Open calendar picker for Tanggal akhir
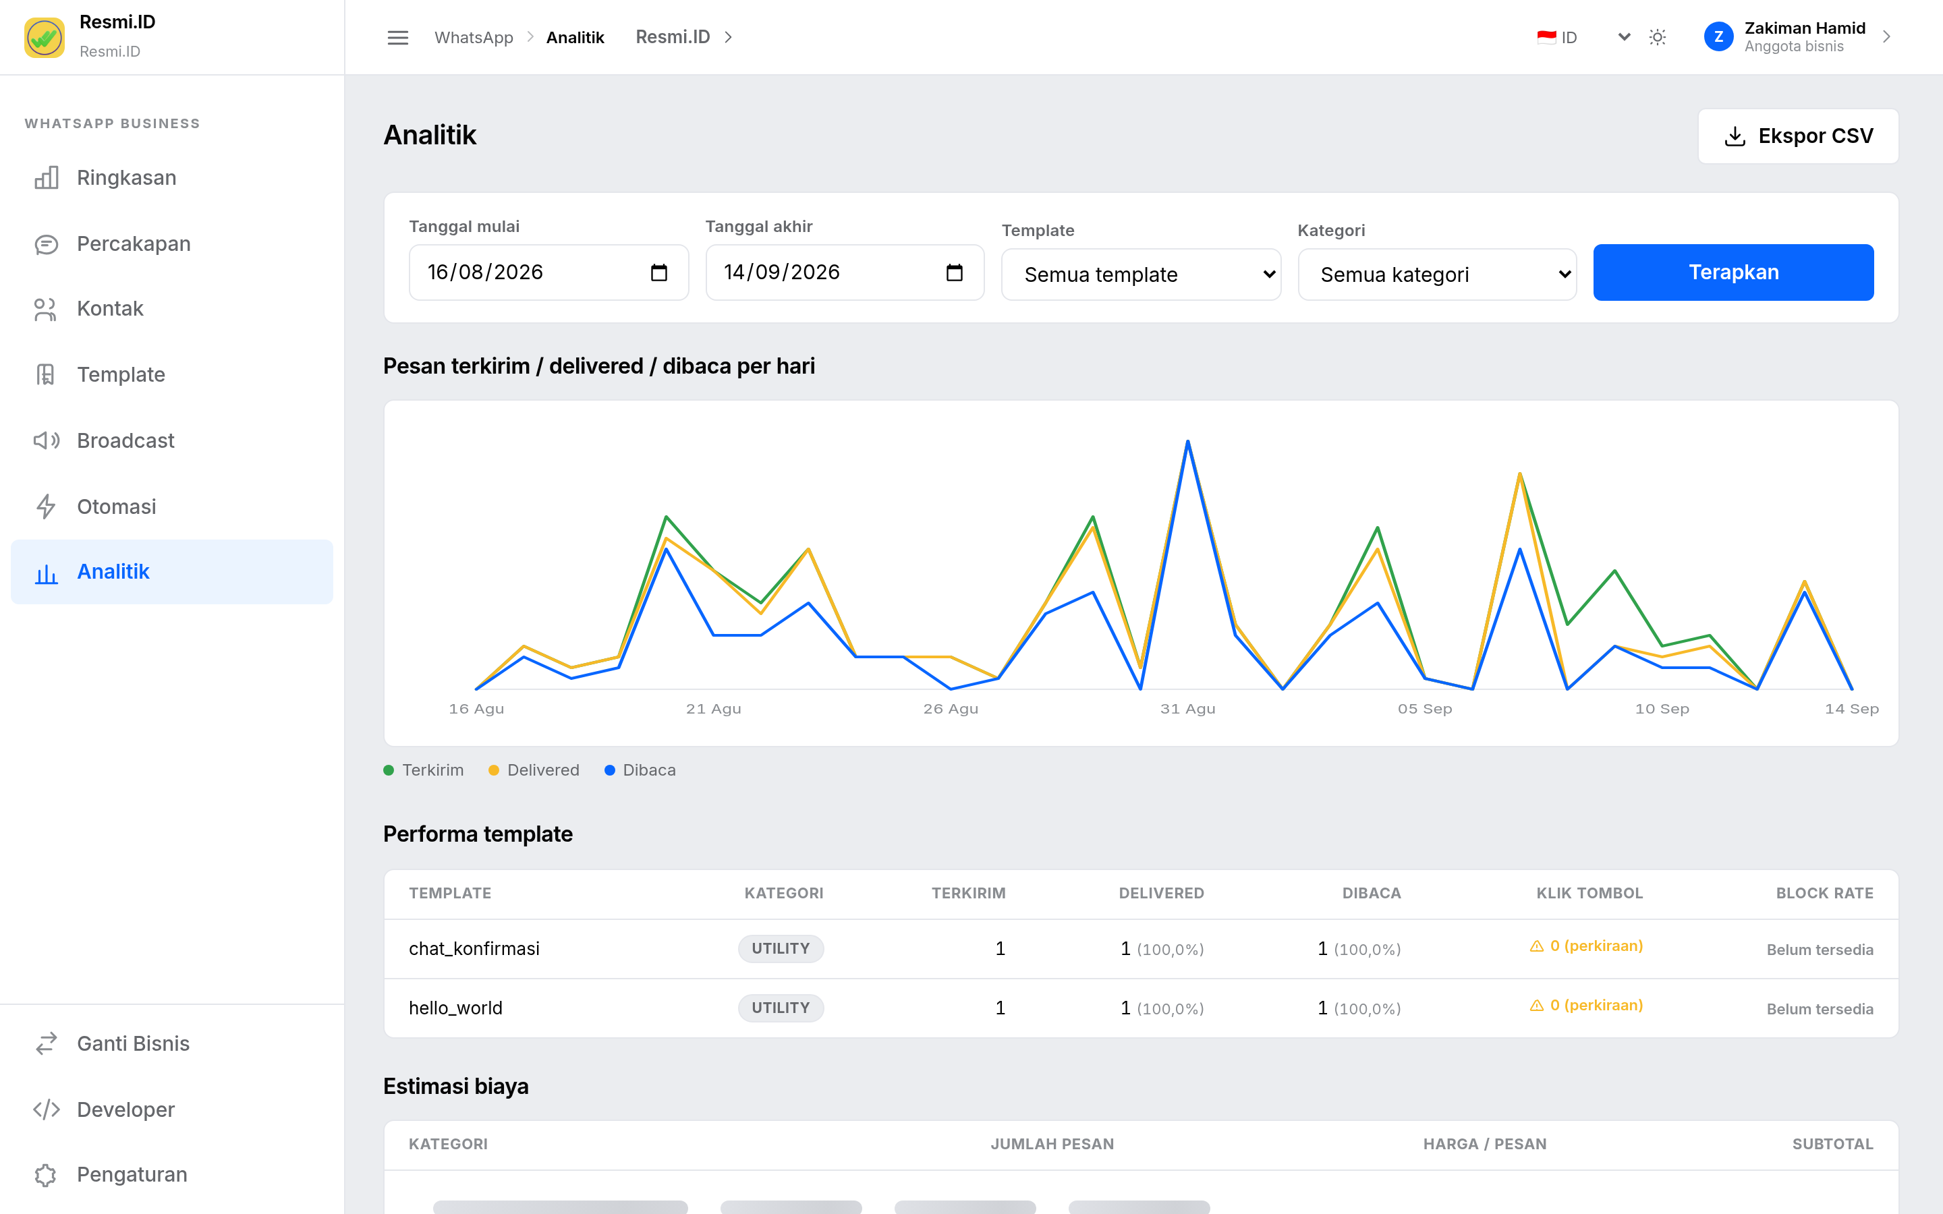 pyautogui.click(x=955, y=273)
